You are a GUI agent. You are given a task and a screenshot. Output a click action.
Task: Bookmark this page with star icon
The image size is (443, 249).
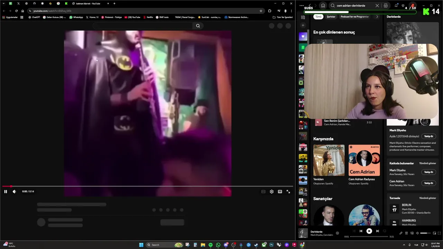point(261,11)
